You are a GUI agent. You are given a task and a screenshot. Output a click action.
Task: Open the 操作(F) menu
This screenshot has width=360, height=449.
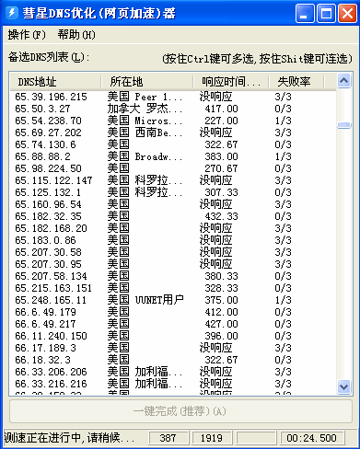[x=27, y=35]
